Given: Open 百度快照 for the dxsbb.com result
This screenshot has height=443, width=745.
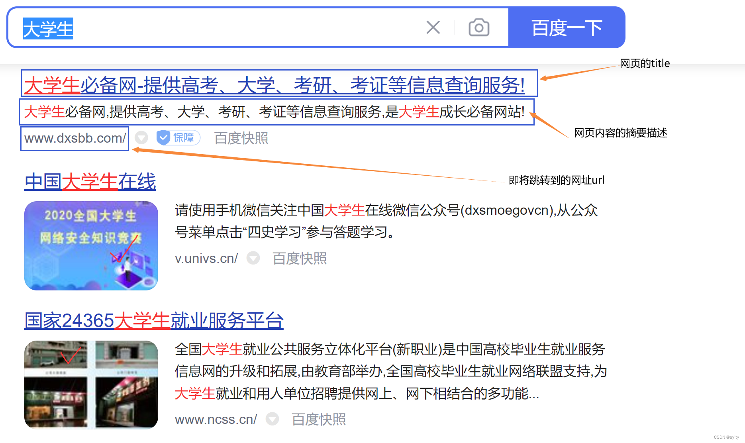Looking at the screenshot, I should (241, 138).
